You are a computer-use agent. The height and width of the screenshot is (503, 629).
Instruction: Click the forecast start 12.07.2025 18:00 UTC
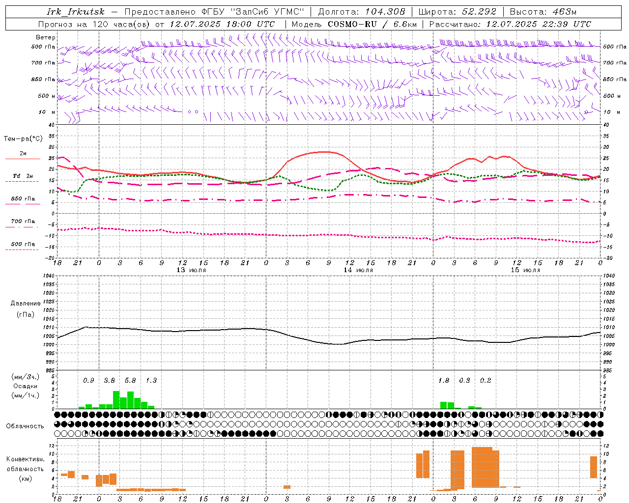click(x=222, y=24)
